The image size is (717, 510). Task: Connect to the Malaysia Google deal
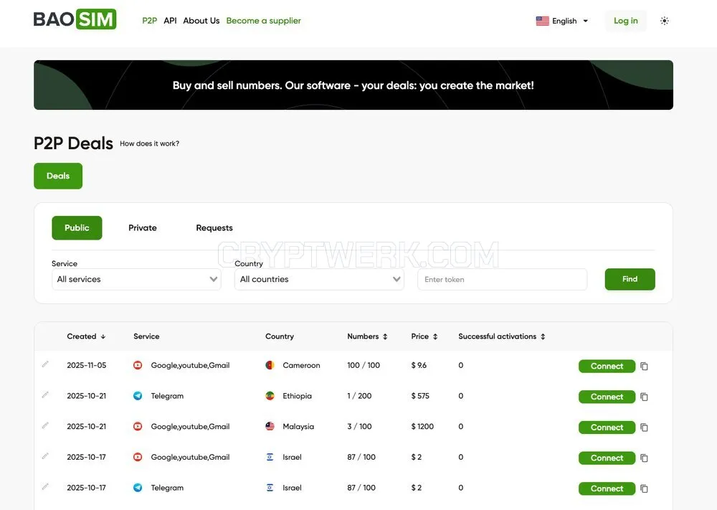(607, 428)
